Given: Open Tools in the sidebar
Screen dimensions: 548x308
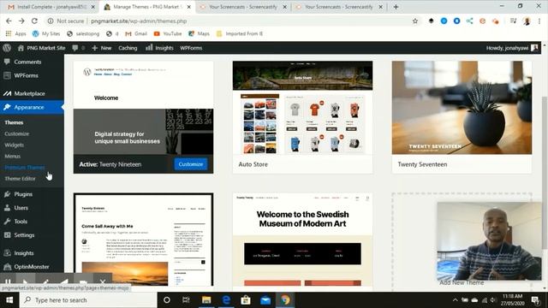Looking at the screenshot, I should click(x=21, y=222).
